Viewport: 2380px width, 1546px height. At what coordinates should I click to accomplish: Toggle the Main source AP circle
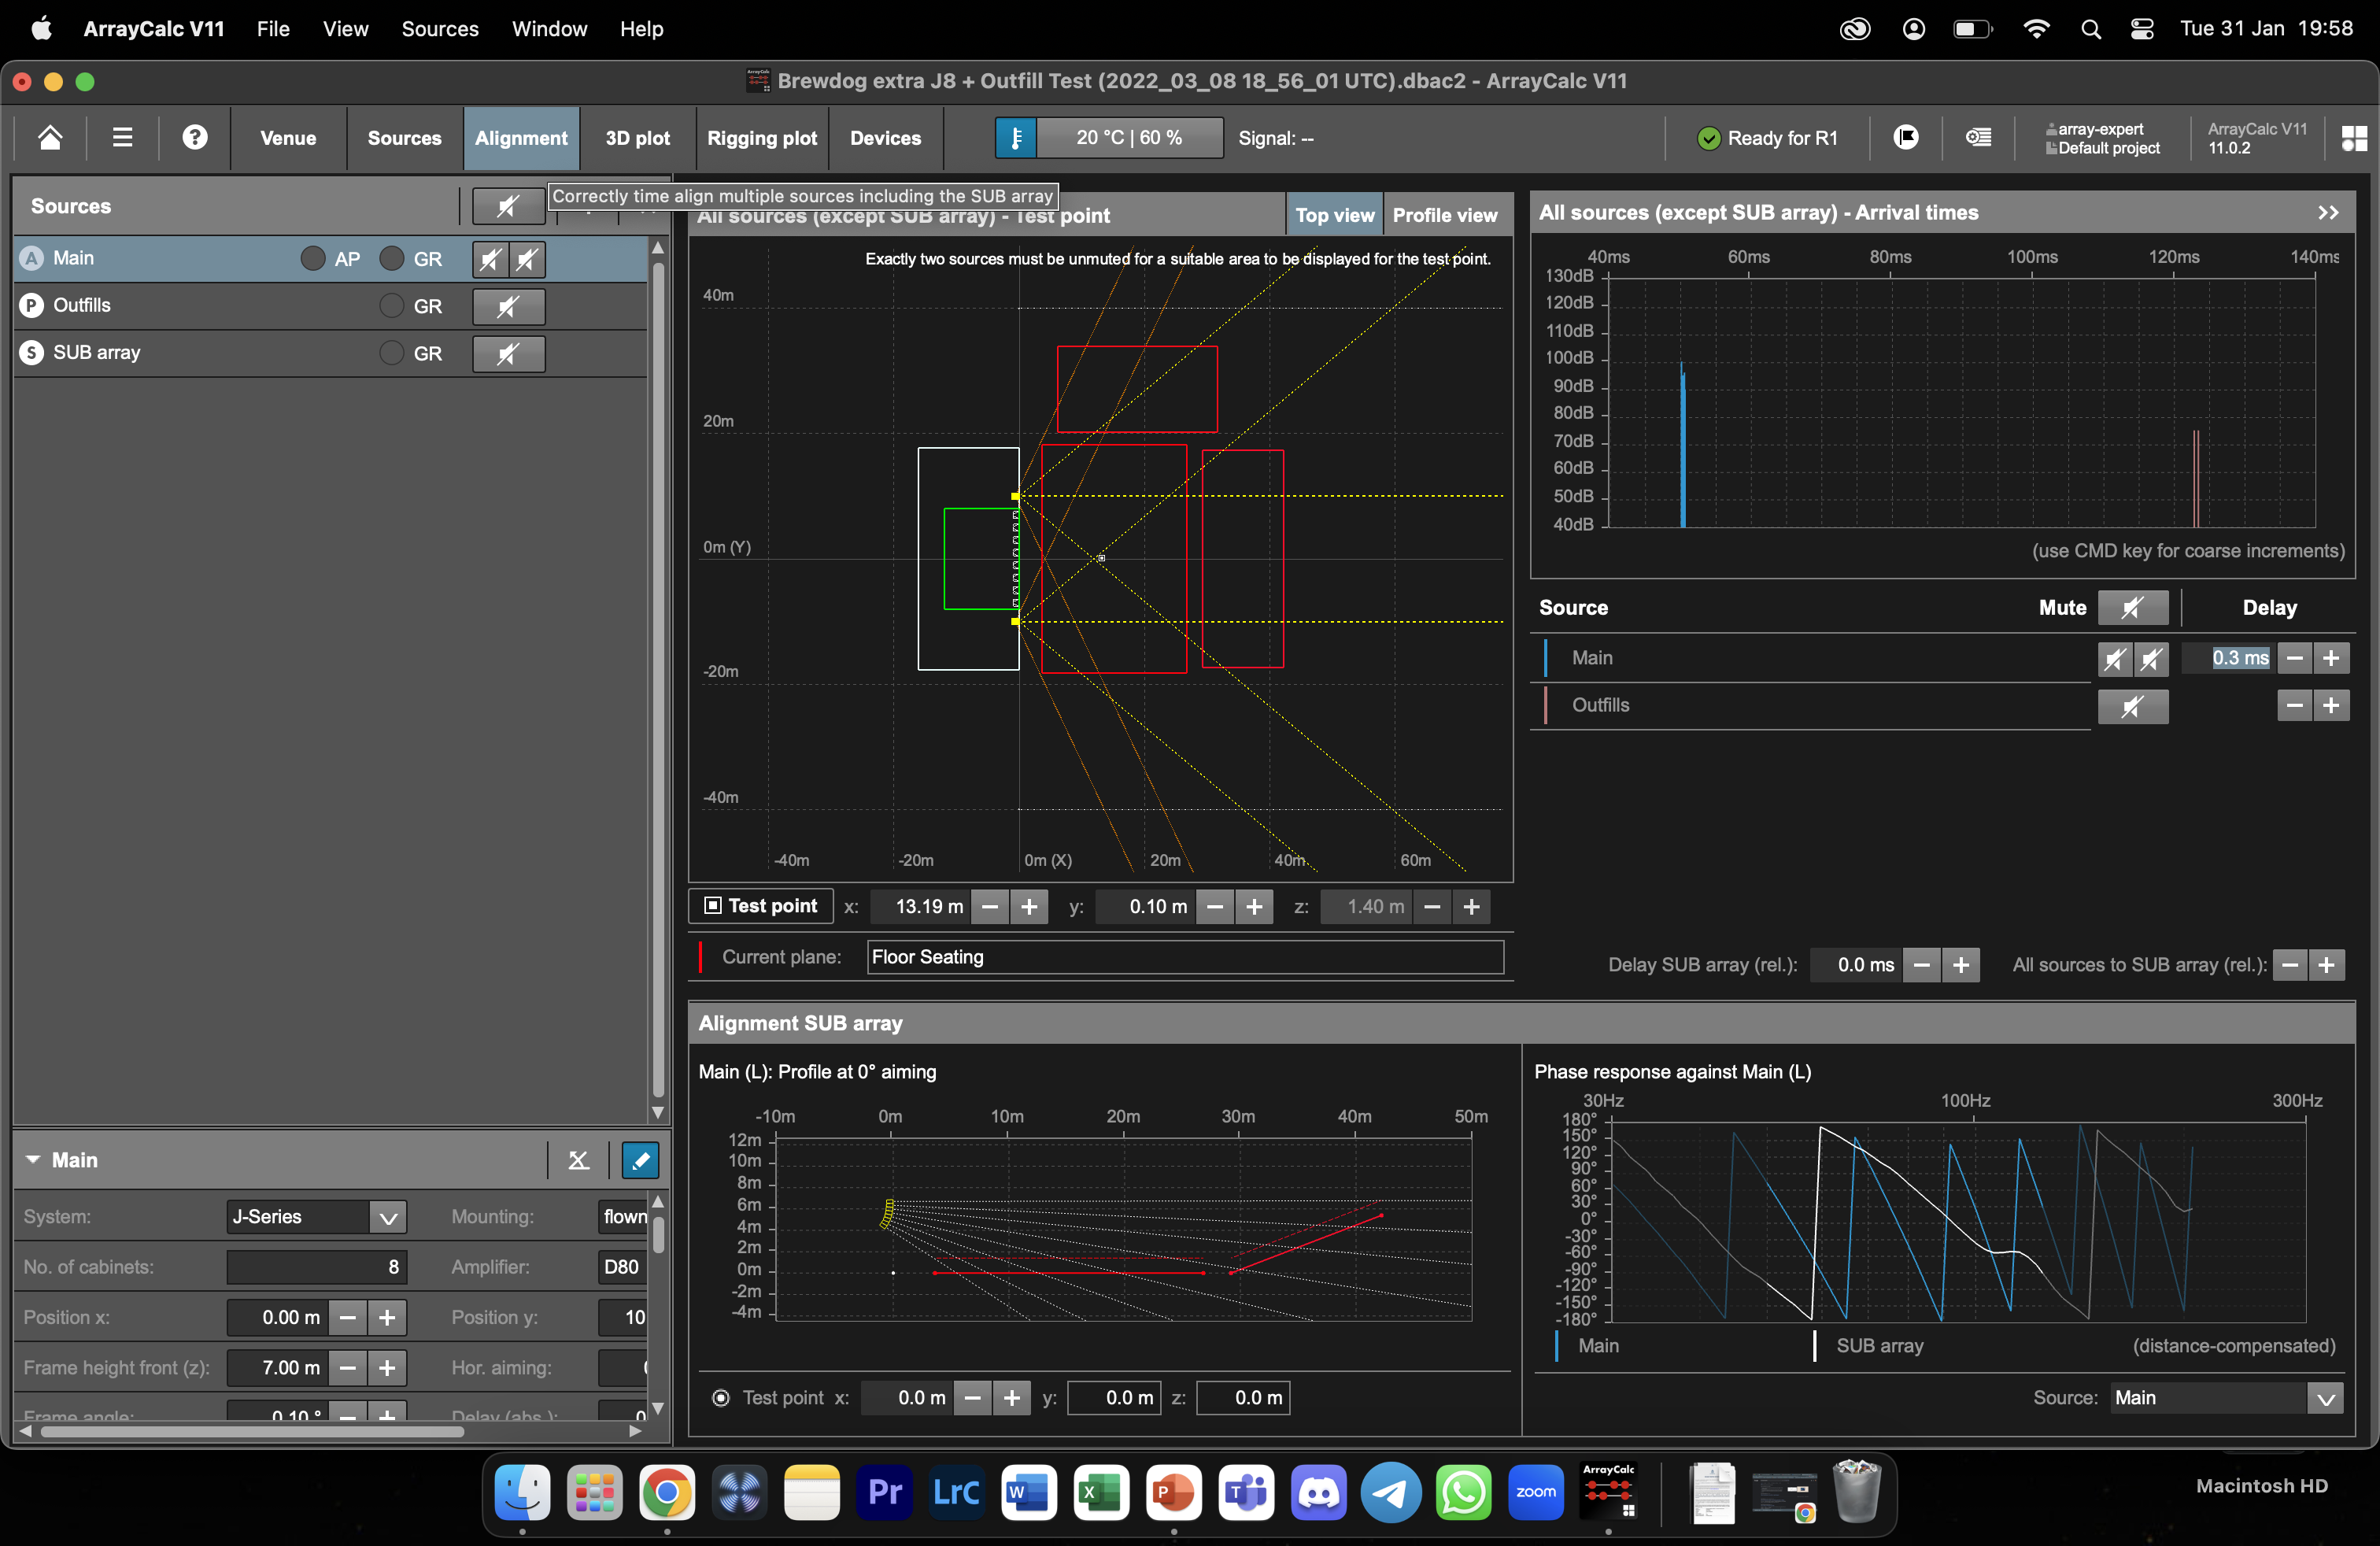pyautogui.click(x=313, y=259)
